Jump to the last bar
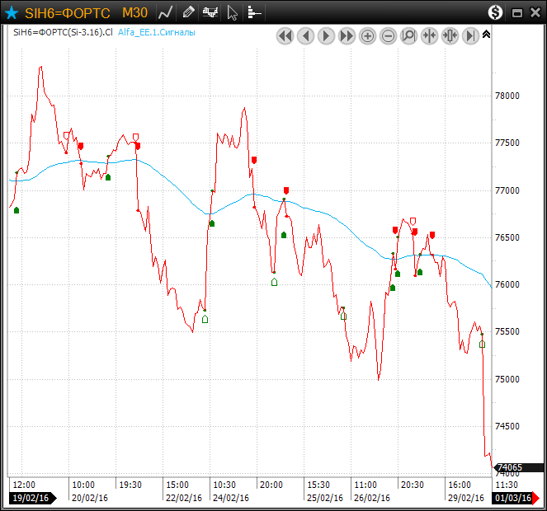The image size is (547, 511). click(x=470, y=35)
